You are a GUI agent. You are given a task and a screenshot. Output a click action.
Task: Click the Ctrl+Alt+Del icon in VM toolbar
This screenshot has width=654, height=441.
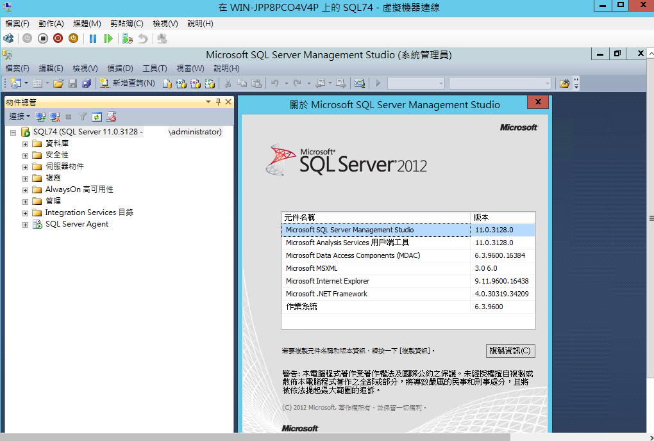click(9, 39)
